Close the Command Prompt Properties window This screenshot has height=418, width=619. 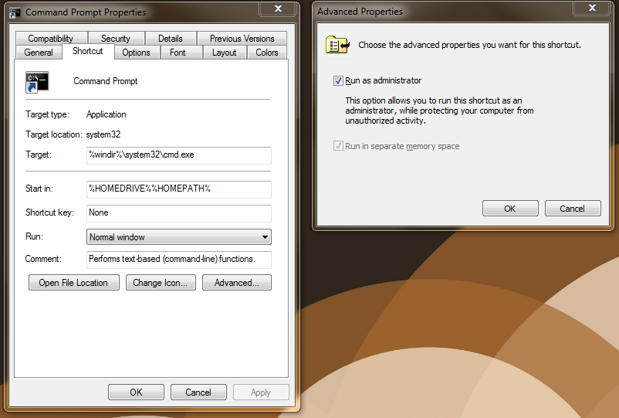(x=278, y=8)
